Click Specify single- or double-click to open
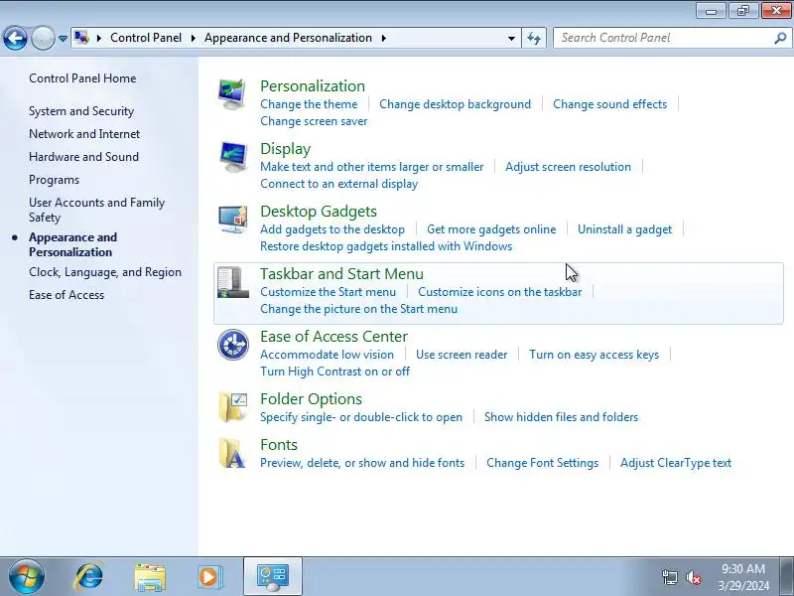 [x=361, y=417]
